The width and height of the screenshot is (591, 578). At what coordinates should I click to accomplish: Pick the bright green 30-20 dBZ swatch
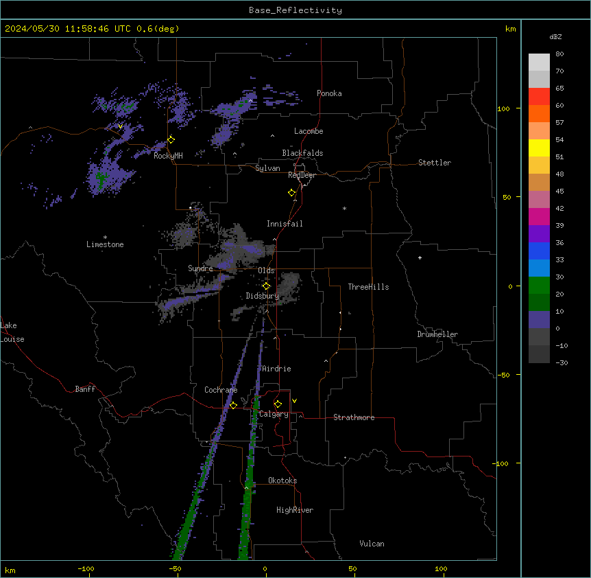point(539,286)
